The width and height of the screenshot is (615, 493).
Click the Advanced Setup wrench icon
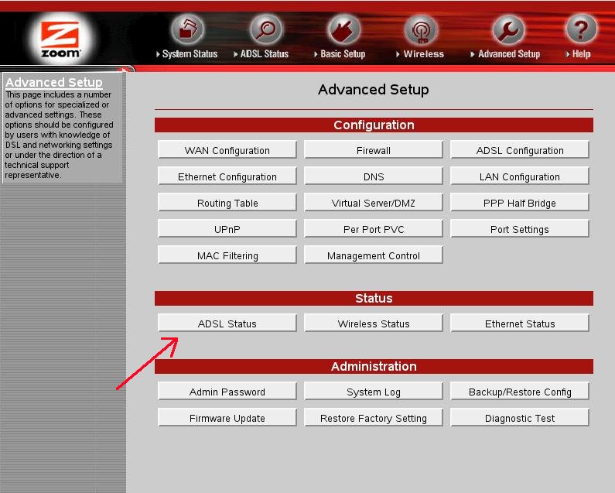click(x=508, y=29)
